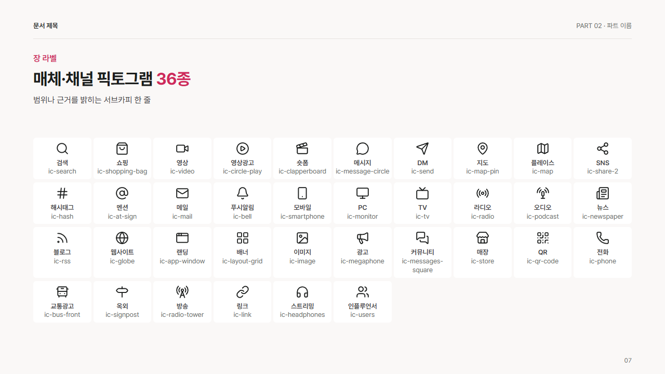Click the picture icon above 이미지
The width and height of the screenshot is (665, 374).
click(x=302, y=238)
